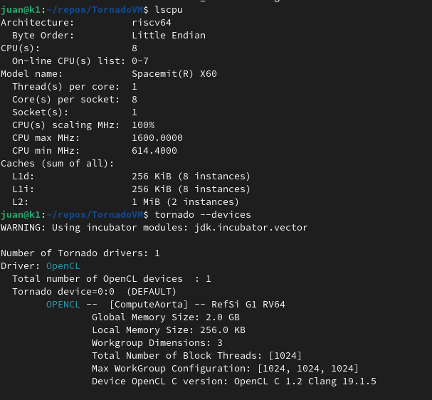
Task: Click the 'L1d:' cache label
Action: click(23, 177)
